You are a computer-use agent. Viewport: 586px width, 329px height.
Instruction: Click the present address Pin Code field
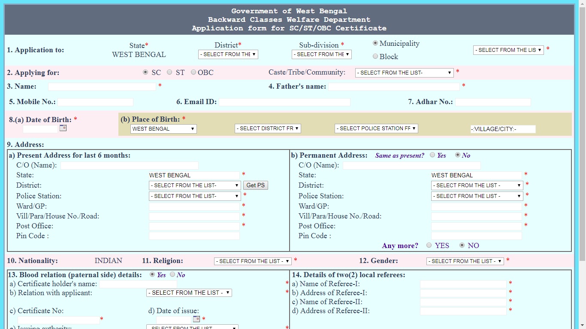coord(194,236)
